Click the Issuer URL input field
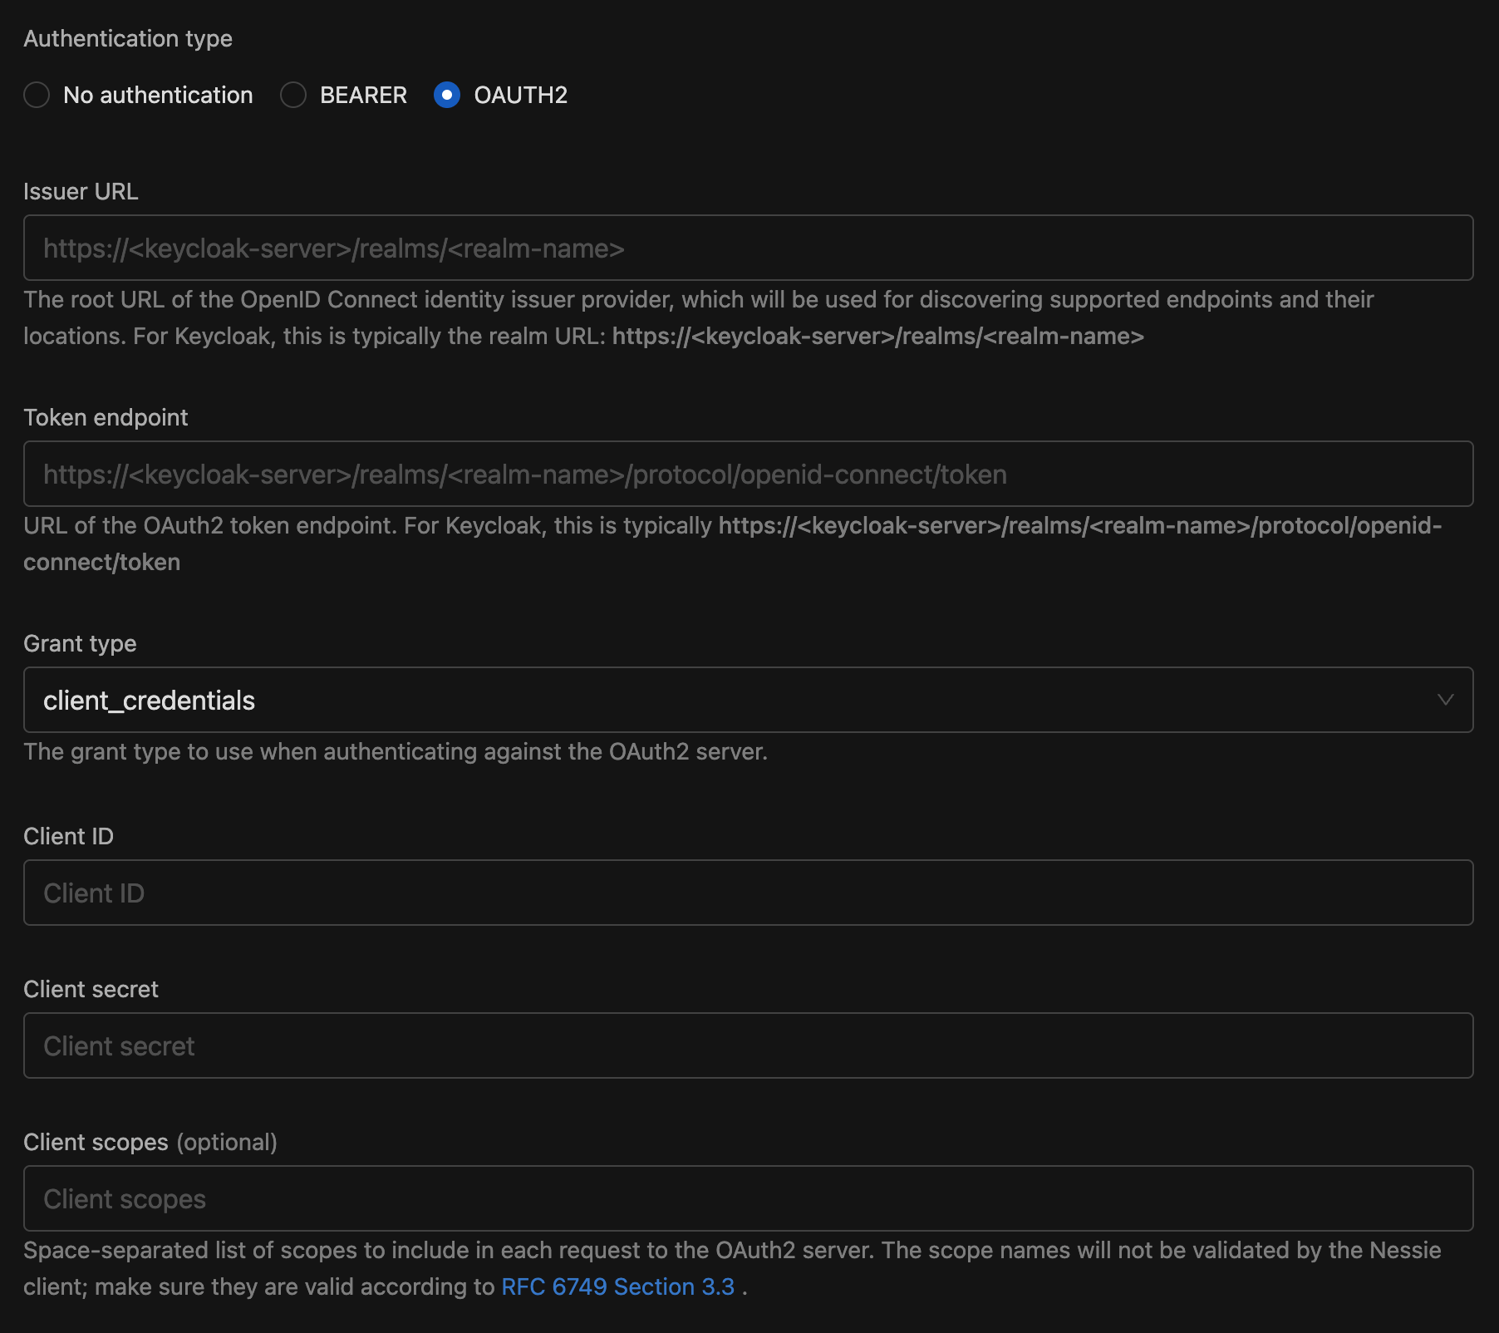 [x=748, y=248]
